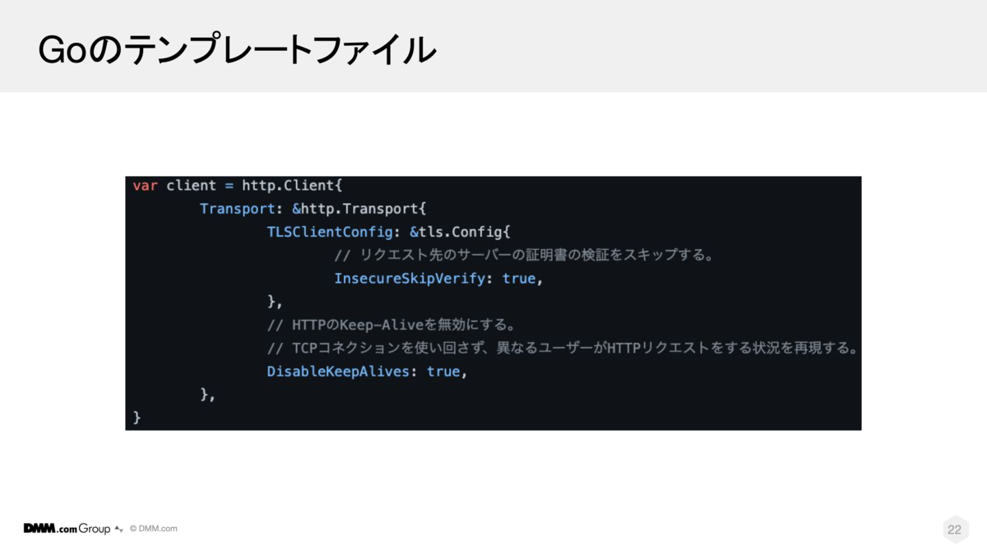Viewport: 987px width, 555px height.
Task: Click the DMM.com Group logo
Action: pyautogui.click(x=67, y=529)
